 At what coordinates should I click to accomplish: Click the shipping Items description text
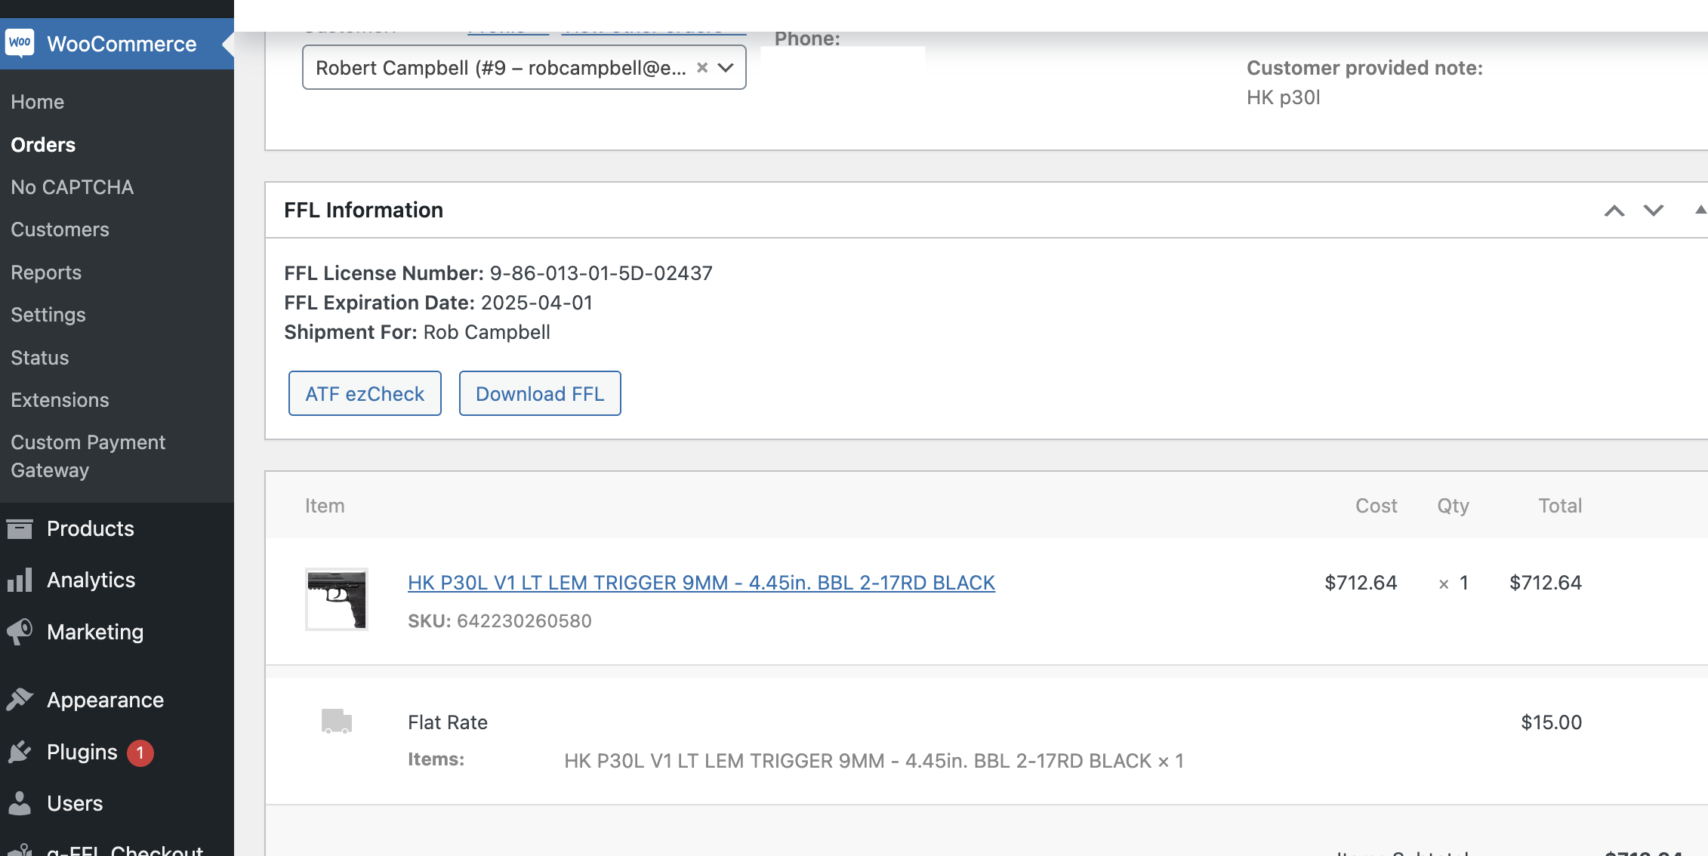coord(874,761)
